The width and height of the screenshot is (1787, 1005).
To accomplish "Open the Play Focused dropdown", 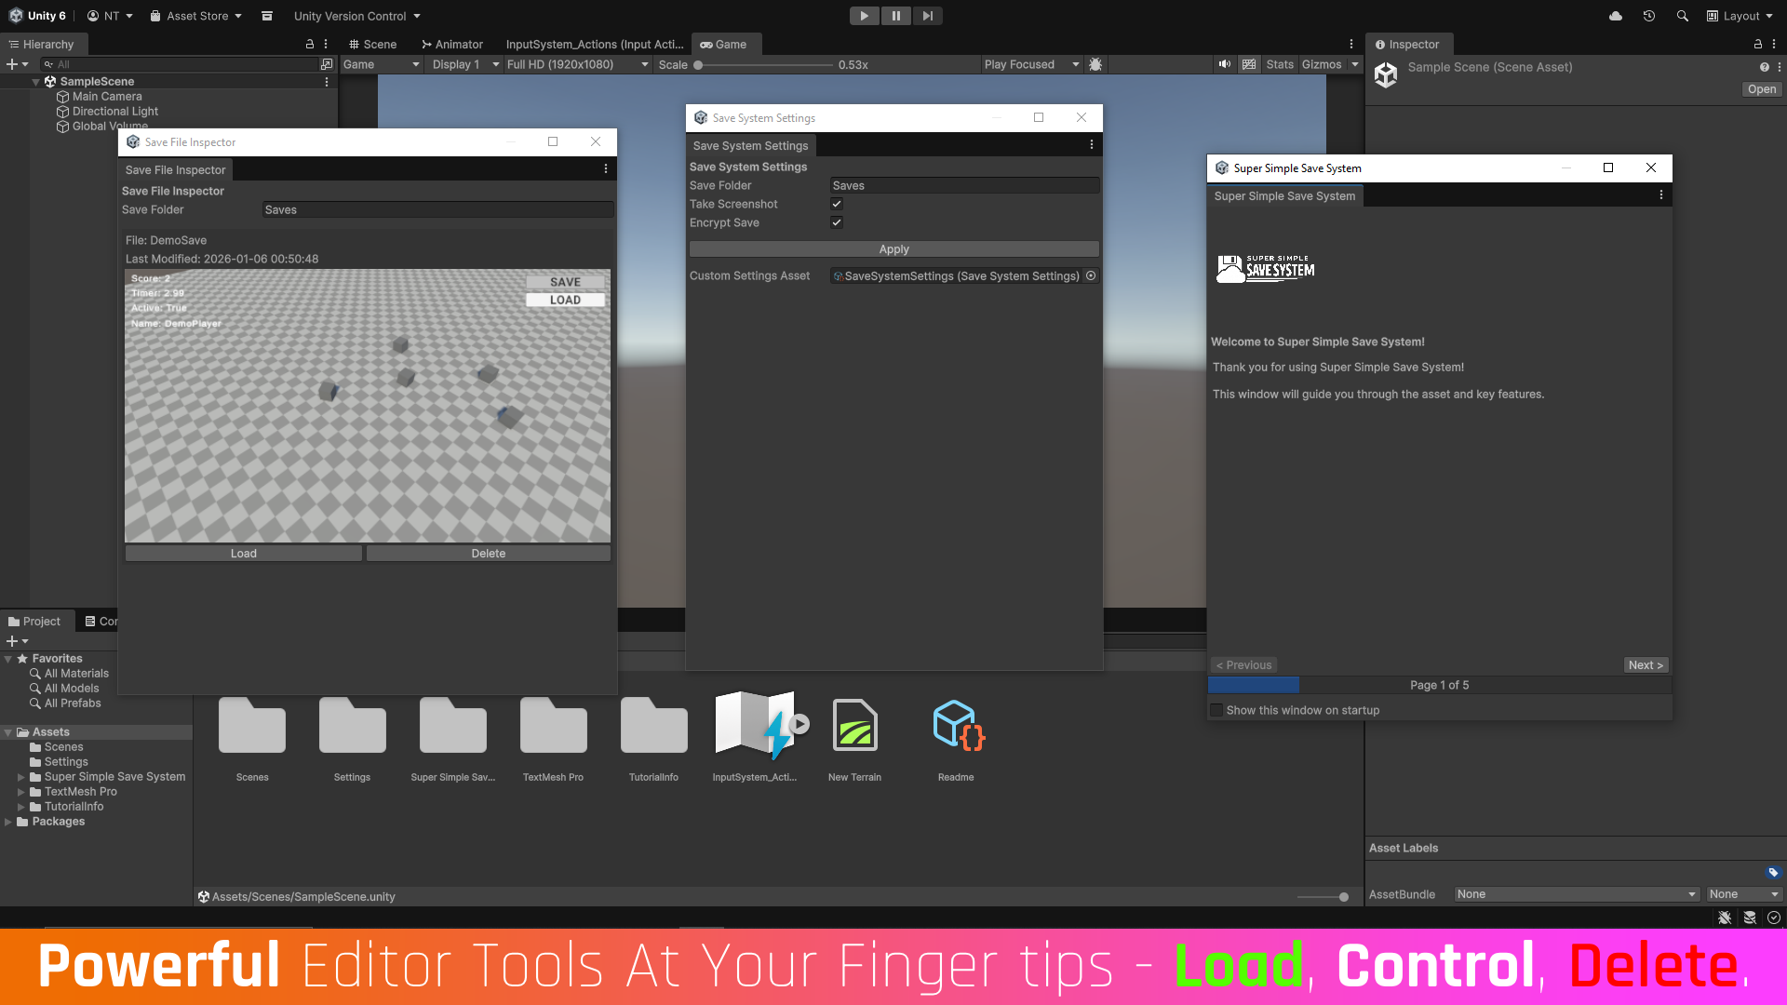I will (x=1031, y=64).
